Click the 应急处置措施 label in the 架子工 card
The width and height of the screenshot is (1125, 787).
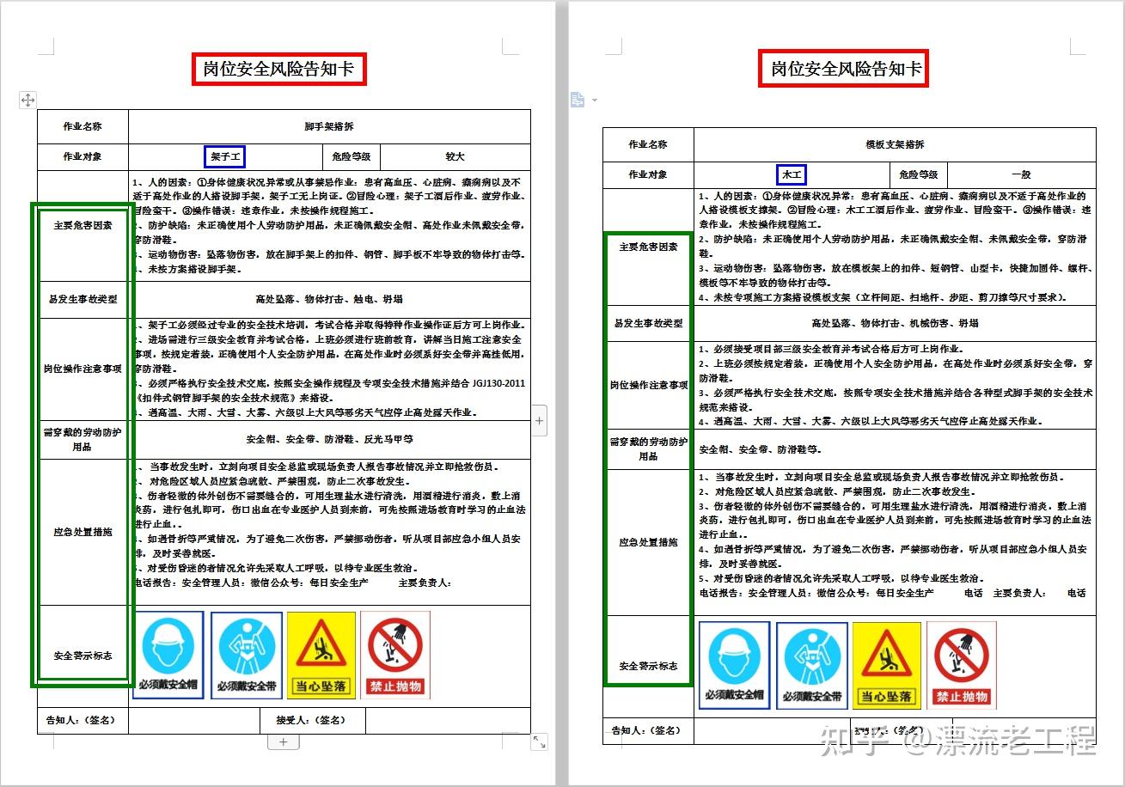point(83,532)
